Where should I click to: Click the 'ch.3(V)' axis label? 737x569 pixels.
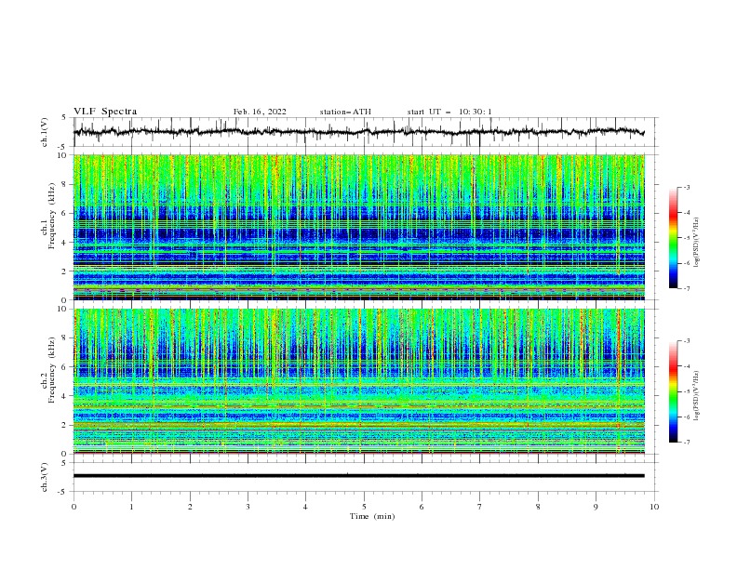(x=45, y=477)
